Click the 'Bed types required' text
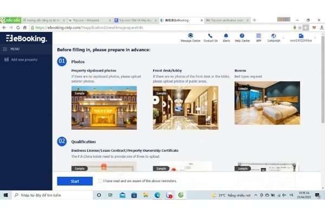Image resolution: width=325 pixels, height=217 pixels. pos(248,76)
